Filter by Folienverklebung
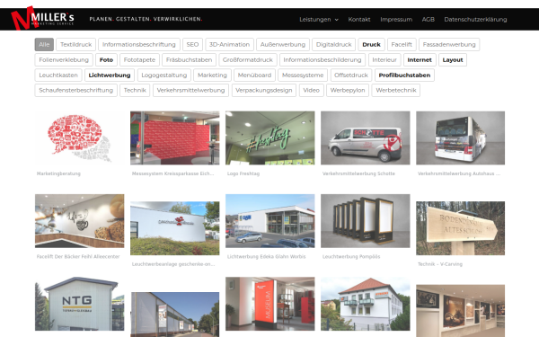Viewport: 539px width, 337px height. (x=64, y=60)
